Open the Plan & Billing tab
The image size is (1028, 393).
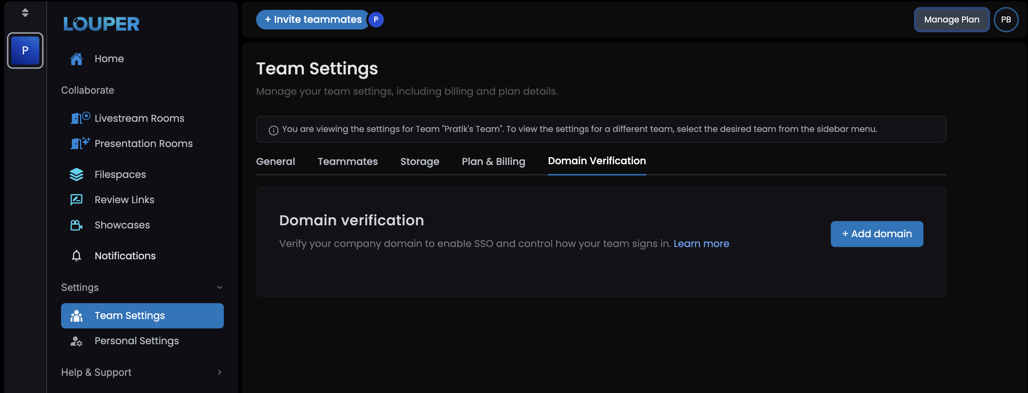(493, 162)
